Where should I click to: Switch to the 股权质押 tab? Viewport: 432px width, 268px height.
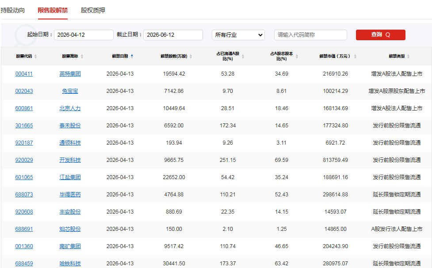(x=93, y=10)
